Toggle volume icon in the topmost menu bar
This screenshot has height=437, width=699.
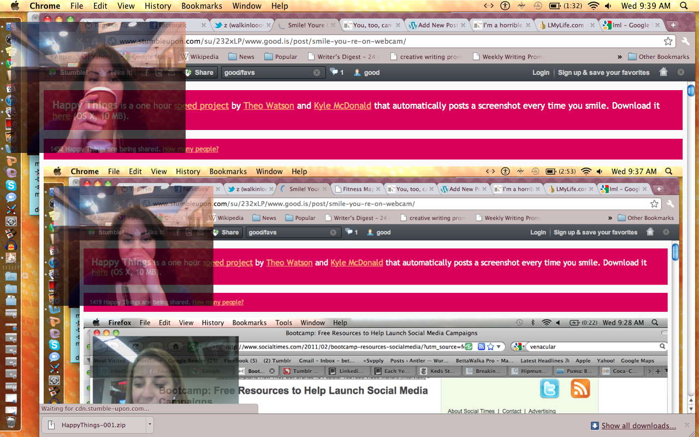[x=608, y=6]
